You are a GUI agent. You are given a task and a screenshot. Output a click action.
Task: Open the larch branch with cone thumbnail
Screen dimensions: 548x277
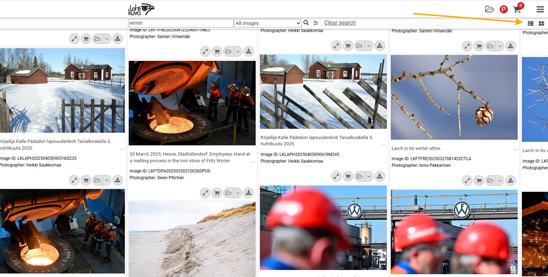point(454,97)
